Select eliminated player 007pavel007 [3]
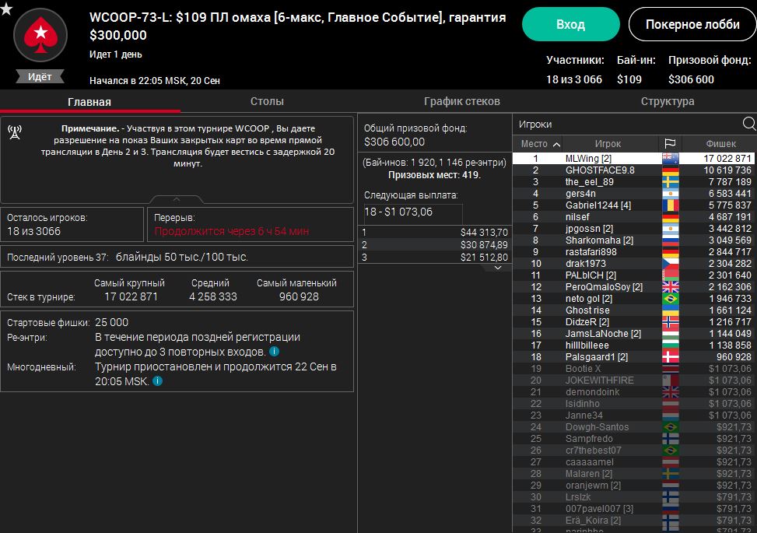Image resolution: width=757 pixels, height=533 pixels. click(634, 508)
